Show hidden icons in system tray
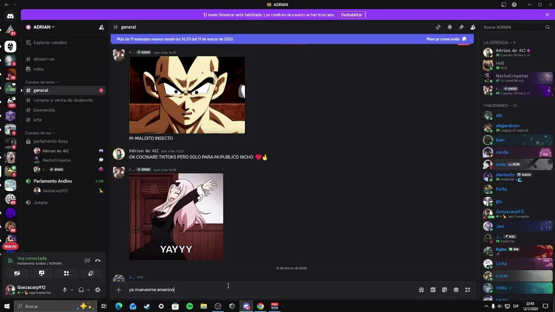 (486, 306)
